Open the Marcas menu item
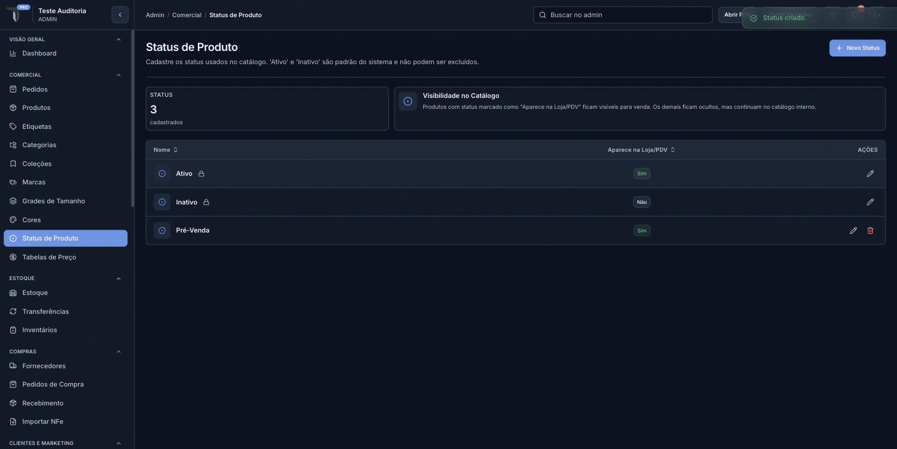Image resolution: width=897 pixels, height=449 pixels. pos(65,182)
